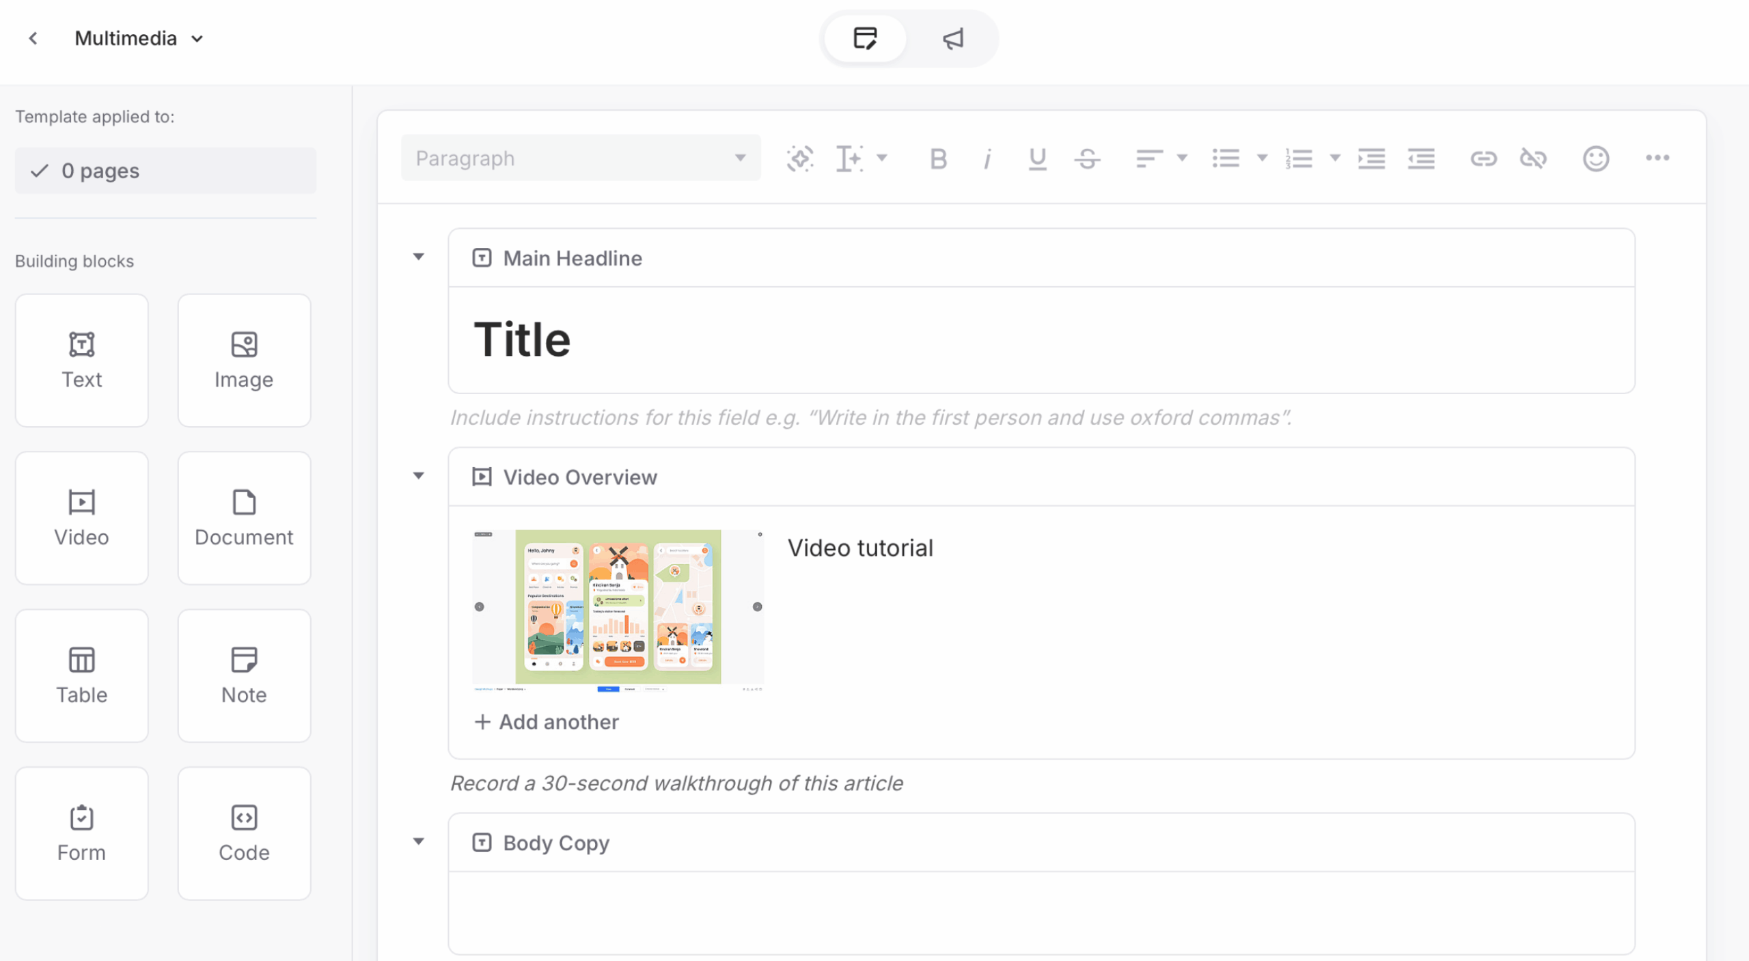
Task: Apply a numbered list
Action: point(1298,158)
